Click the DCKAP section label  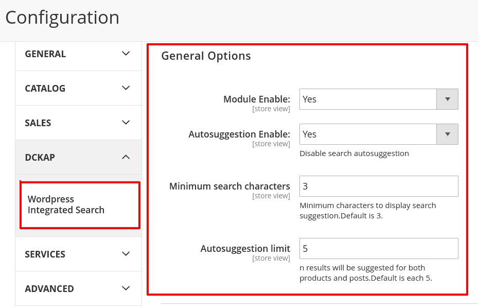(x=40, y=158)
